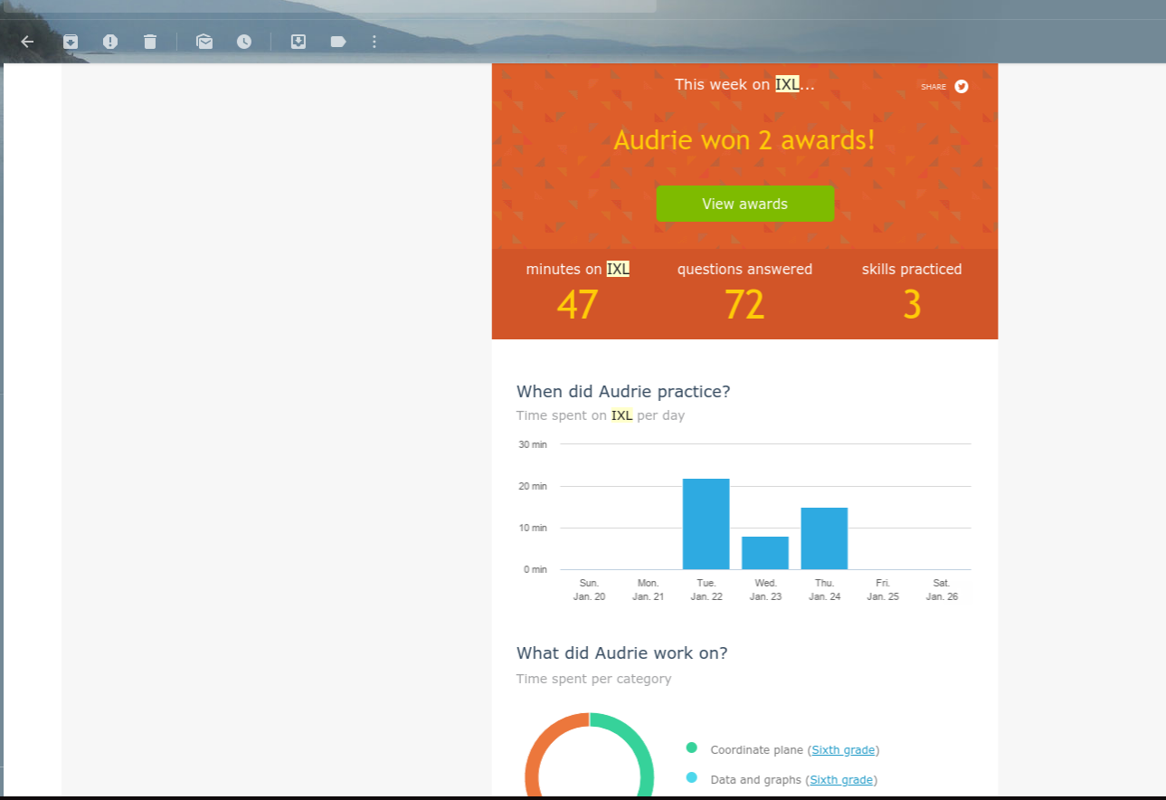Screen dimensions: 1166x800
Task: Open the Sixth grade link for Coordinate plane
Action: (x=843, y=750)
